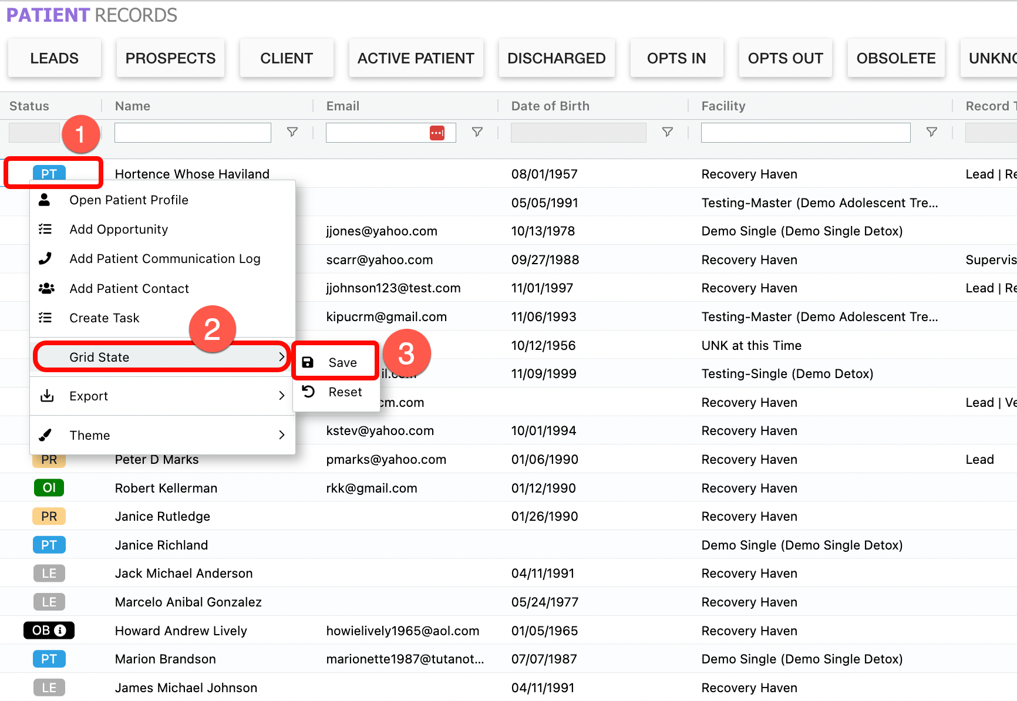Screen dimensions: 1017x701
Task: Click the filter funnel icon in Name column
Action: tap(292, 132)
